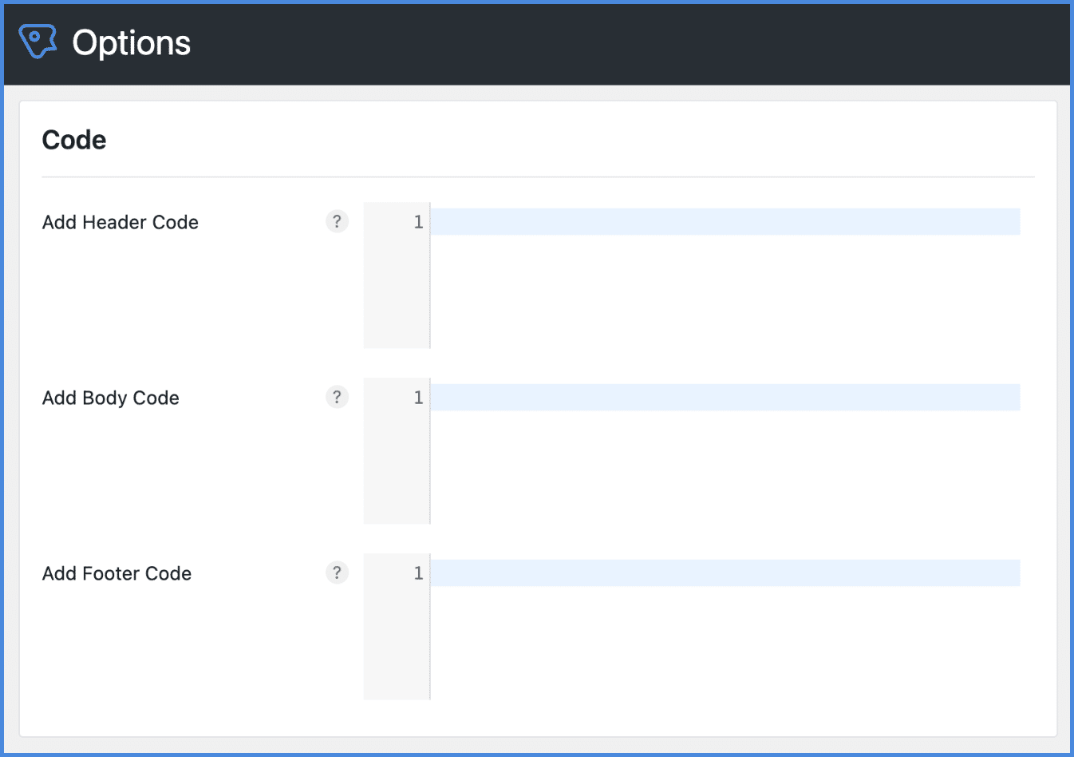
Task: Click the highlighted first line in Footer Code
Action: (x=718, y=573)
